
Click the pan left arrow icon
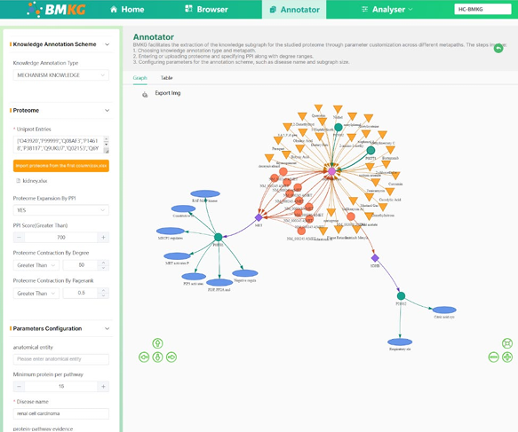pyautogui.click(x=144, y=357)
